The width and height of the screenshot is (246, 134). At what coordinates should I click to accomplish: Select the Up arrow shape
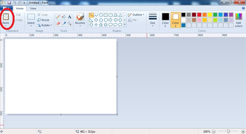[x=120, y=20]
